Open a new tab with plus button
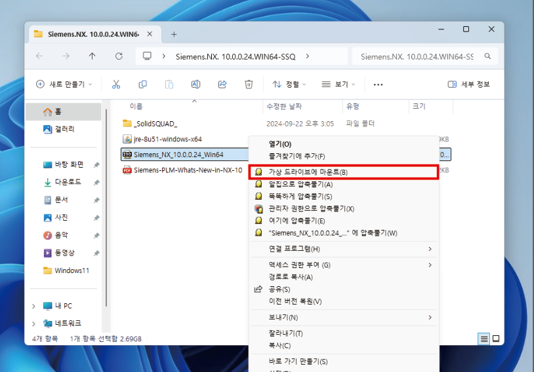Viewport: 534px width, 372px height. point(174,34)
